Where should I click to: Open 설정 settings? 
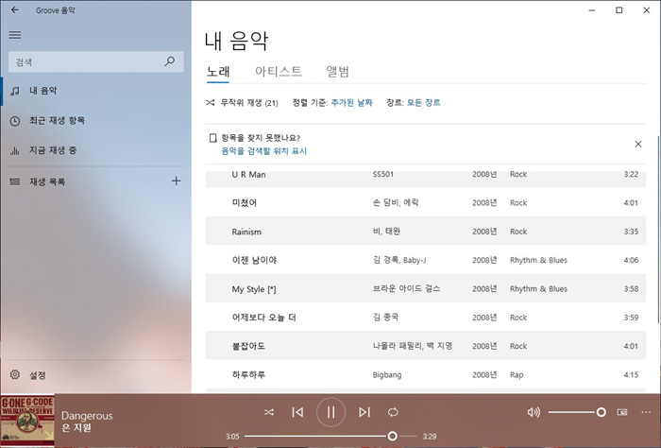tap(93, 374)
